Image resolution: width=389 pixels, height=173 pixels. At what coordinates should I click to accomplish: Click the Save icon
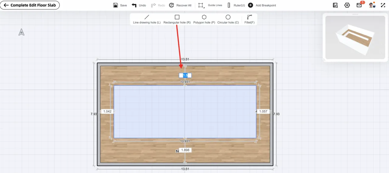coord(115,5)
